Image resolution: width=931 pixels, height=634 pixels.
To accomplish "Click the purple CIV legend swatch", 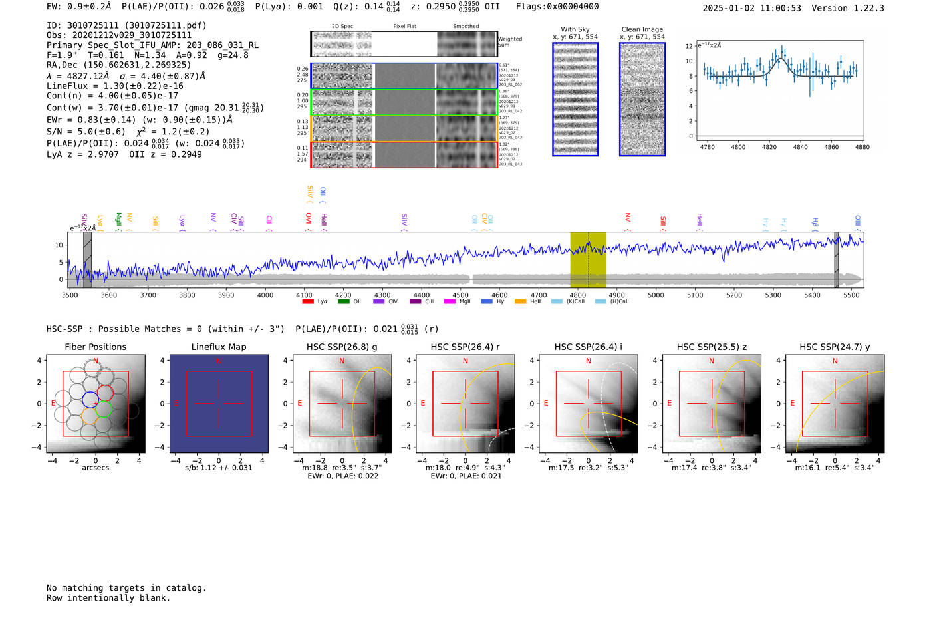I will click(x=379, y=302).
